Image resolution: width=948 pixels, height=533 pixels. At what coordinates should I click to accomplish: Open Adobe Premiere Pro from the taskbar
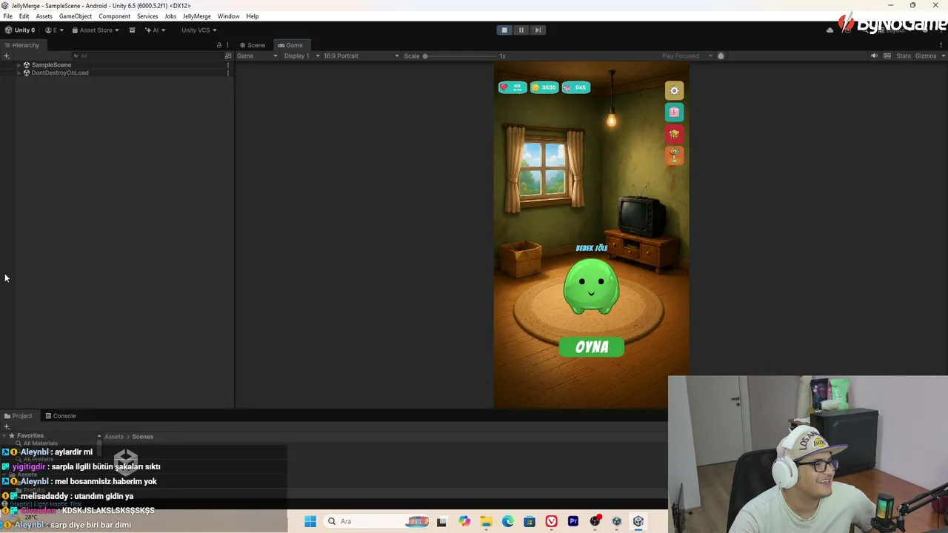(x=573, y=522)
